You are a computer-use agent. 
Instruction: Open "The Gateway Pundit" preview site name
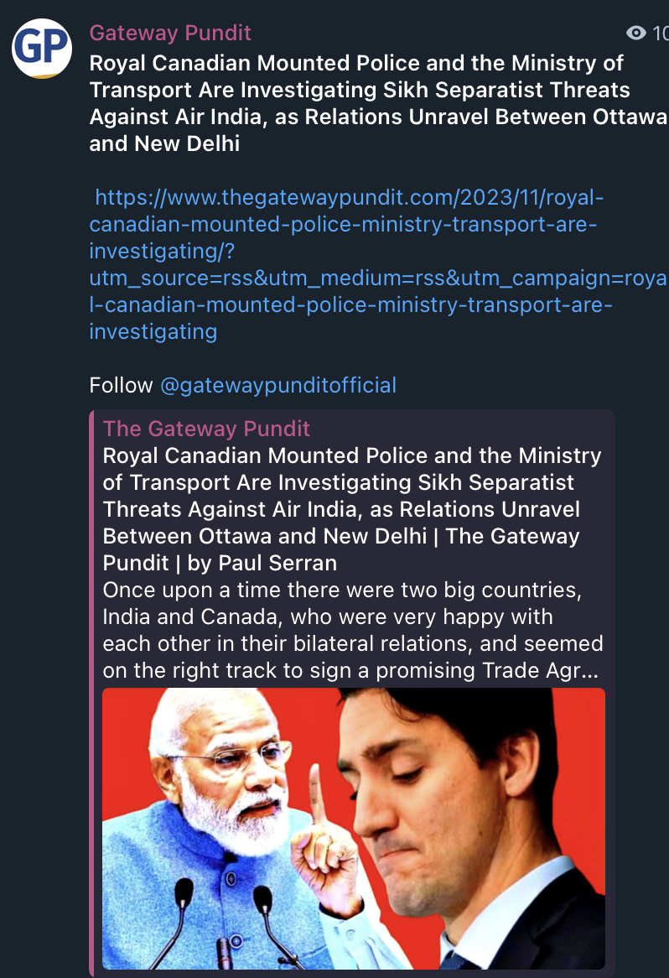tap(206, 429)
